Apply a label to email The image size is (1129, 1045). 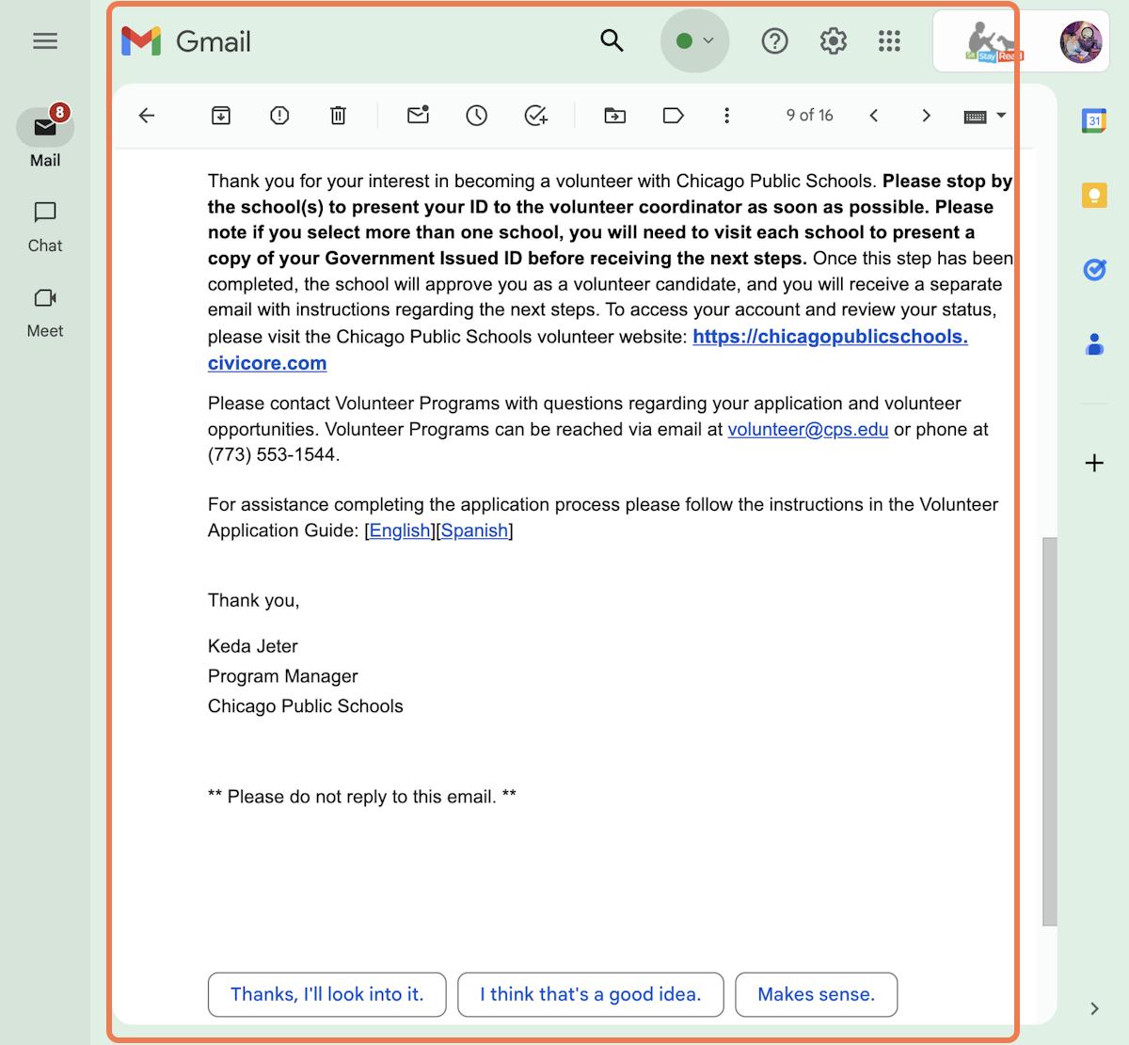(x=673, y=116)
